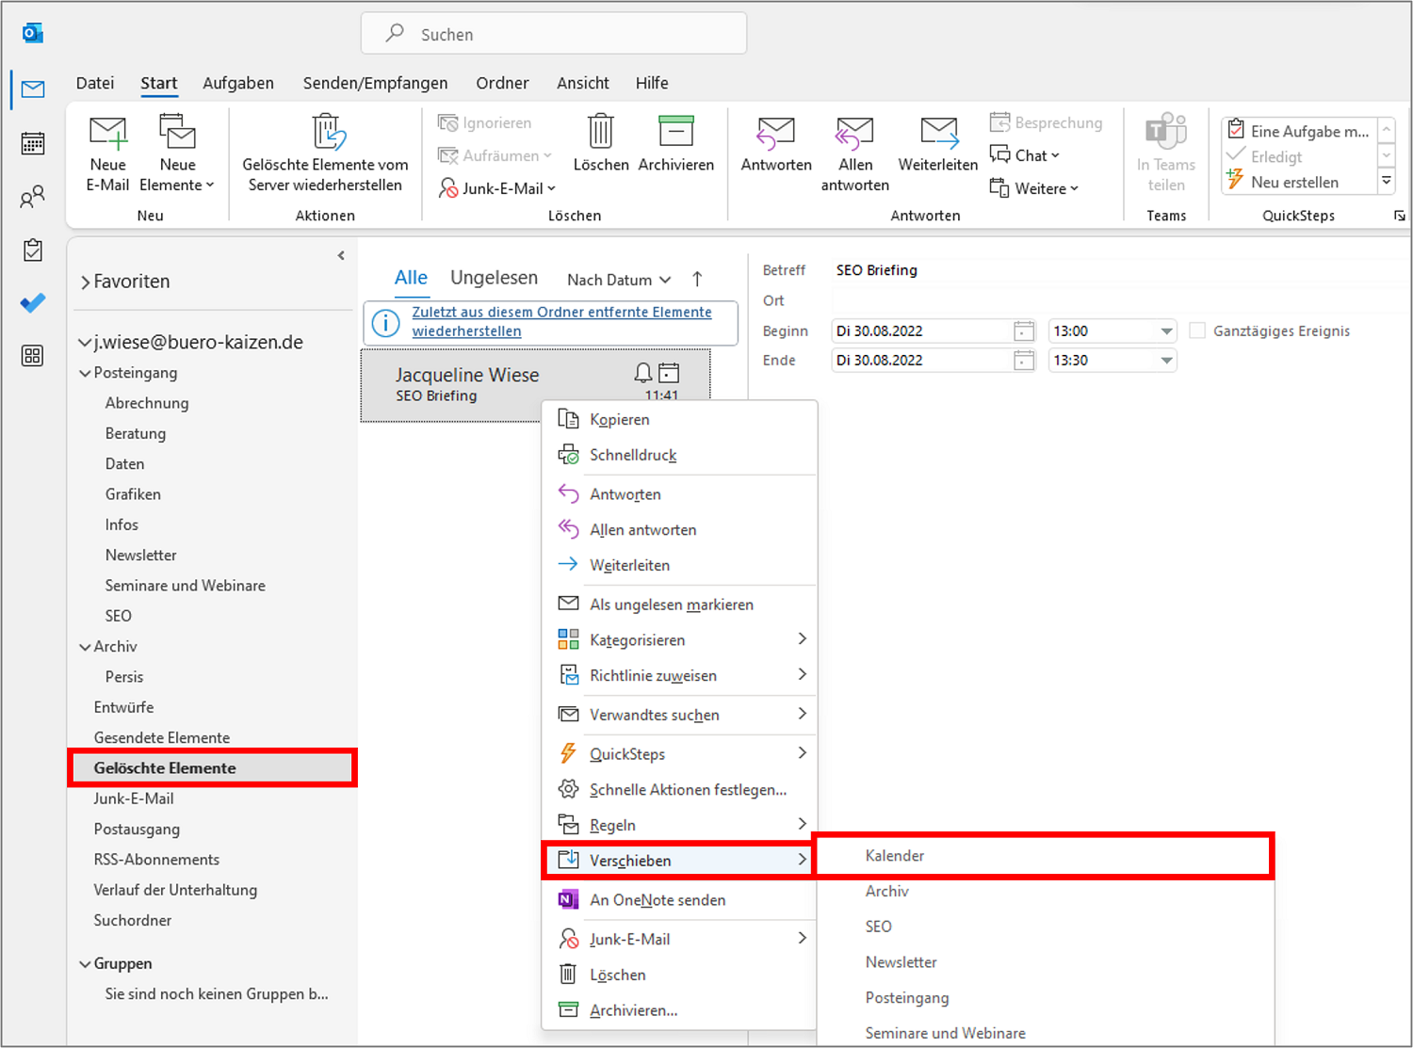Select Gelöschte Elemente folder
The image size is (1413, 1048).
click(x=213, y=767)
